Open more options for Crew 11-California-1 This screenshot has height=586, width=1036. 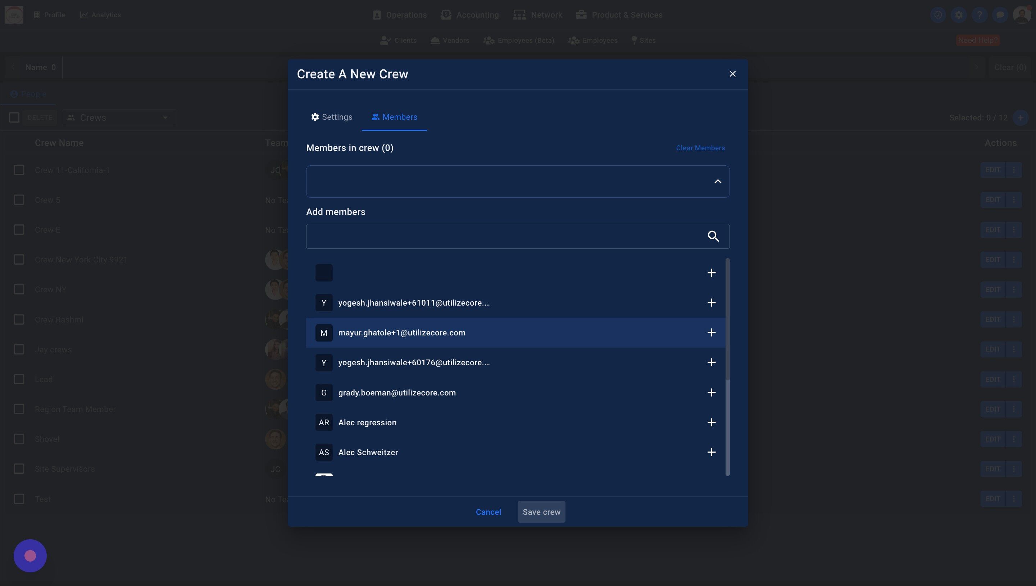click(1013, 170)
